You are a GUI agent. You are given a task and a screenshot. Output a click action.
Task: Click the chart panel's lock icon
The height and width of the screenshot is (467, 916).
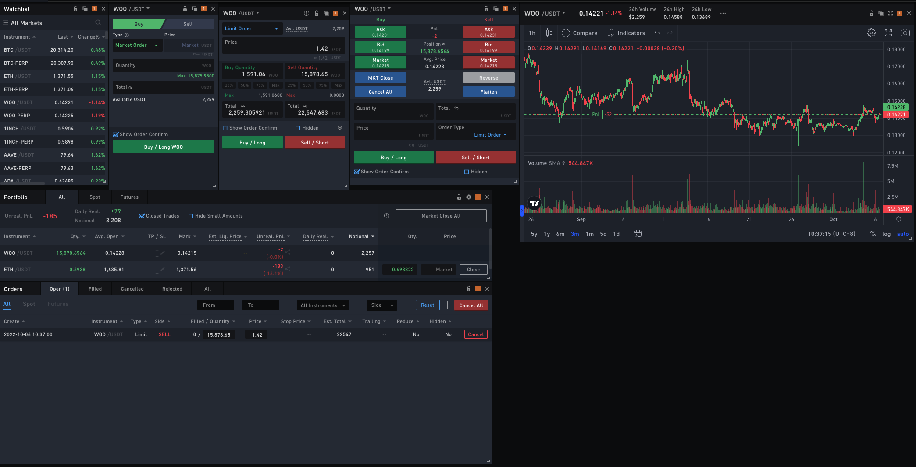click(x=871, y=13)
